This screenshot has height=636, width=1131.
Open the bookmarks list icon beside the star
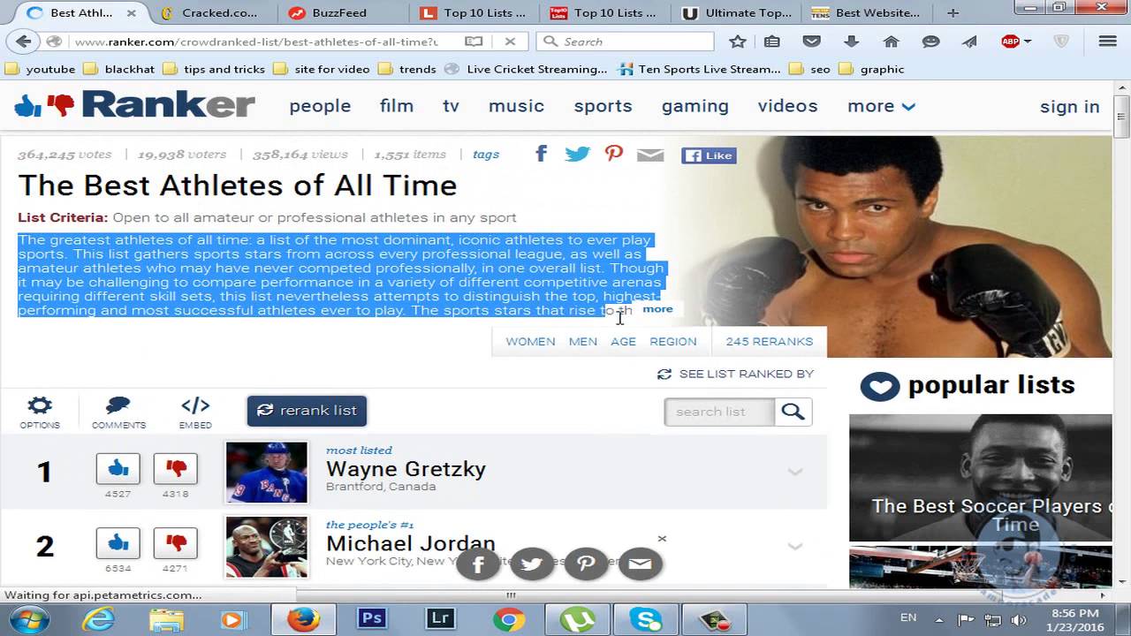pyautogui.click(x=771, y=42)
